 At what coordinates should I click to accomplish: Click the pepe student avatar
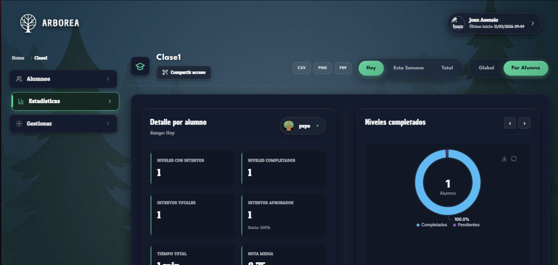point(289,125)
